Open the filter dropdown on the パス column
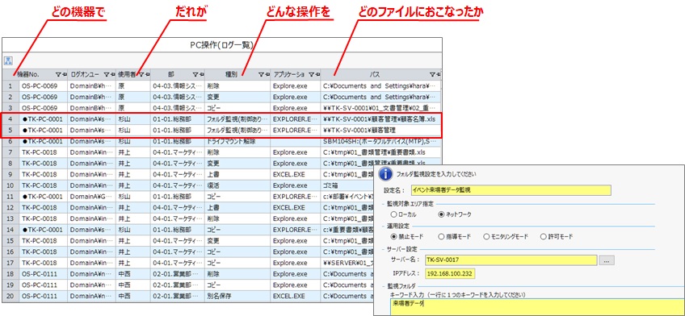Screen dimensions: 685x316 [x=432, y=74]
